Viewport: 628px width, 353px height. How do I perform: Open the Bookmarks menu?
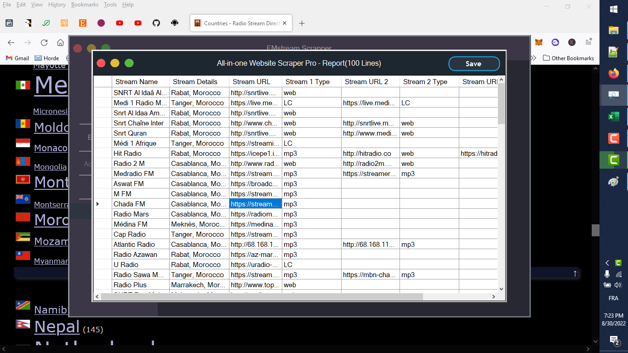tap(85, 4)
